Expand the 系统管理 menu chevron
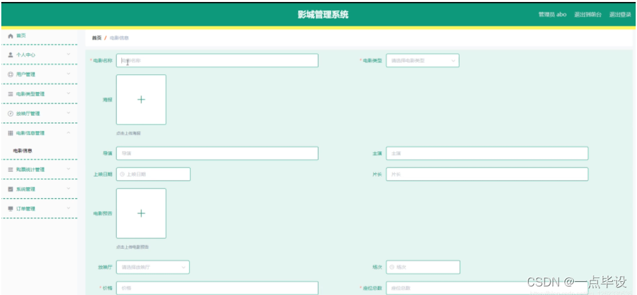The width and height of the screenshot is (637, 295). (69, 189)
